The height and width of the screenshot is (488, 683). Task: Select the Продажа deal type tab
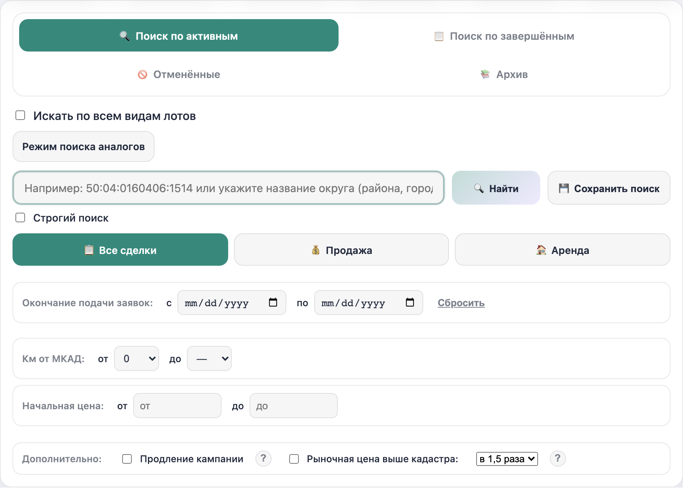(x=341, y=250)
